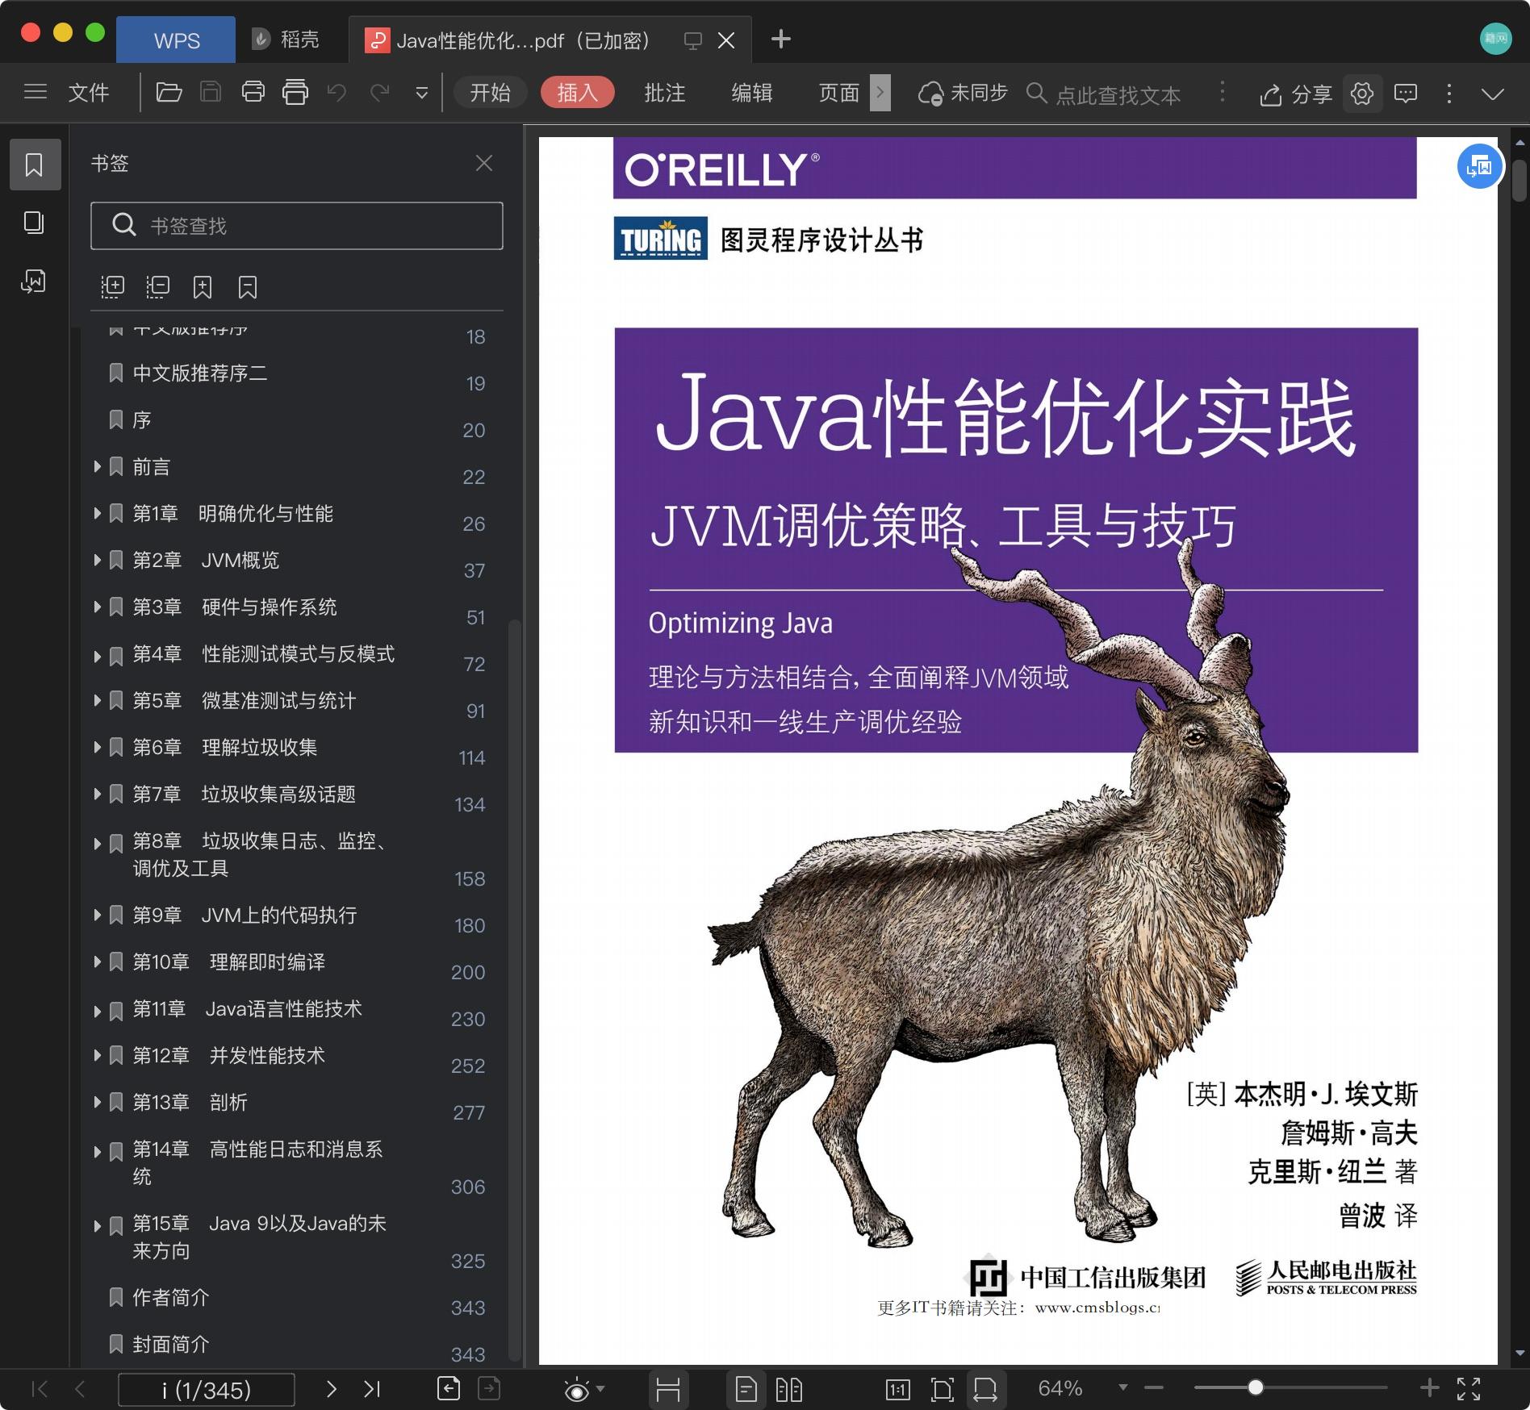Click the save disk icon

[x=211, y=92]
